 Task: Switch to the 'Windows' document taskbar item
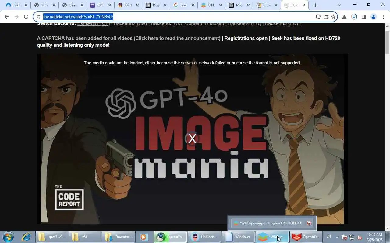pos(238,237)
